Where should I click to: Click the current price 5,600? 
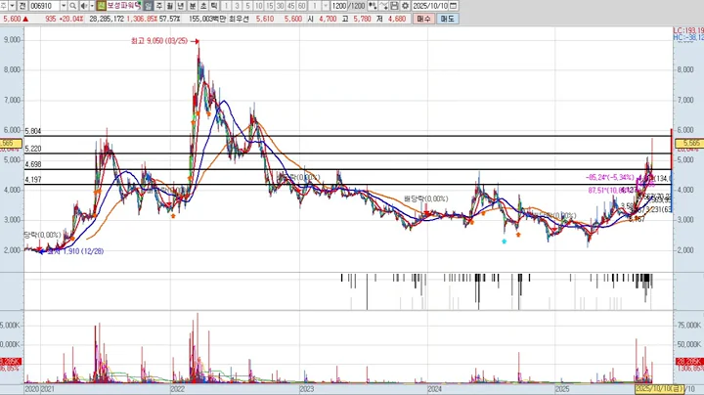tap(12, 19)
